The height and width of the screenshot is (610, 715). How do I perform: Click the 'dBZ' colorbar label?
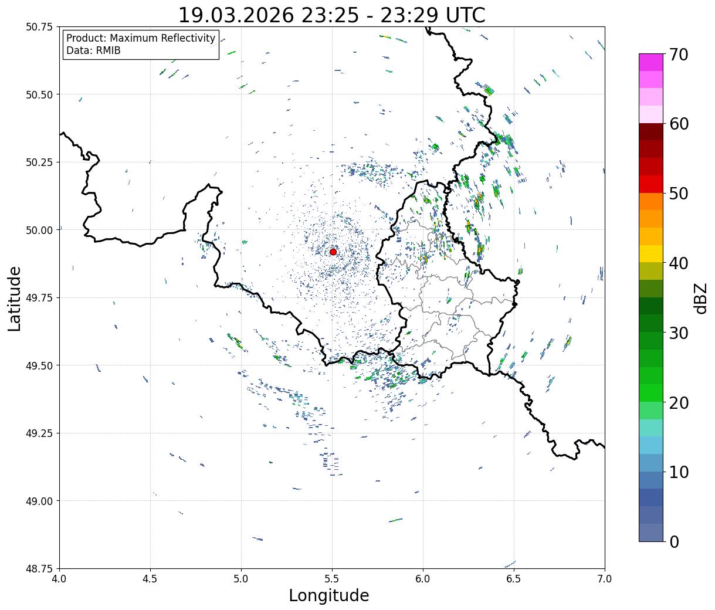[700, 298]
